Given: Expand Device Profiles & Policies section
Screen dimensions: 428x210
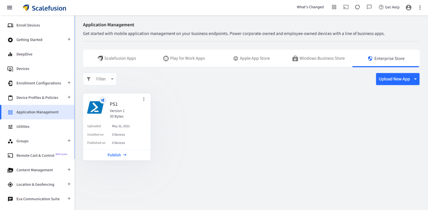Looking at the screenshot, I should click(x=69, y=97).
